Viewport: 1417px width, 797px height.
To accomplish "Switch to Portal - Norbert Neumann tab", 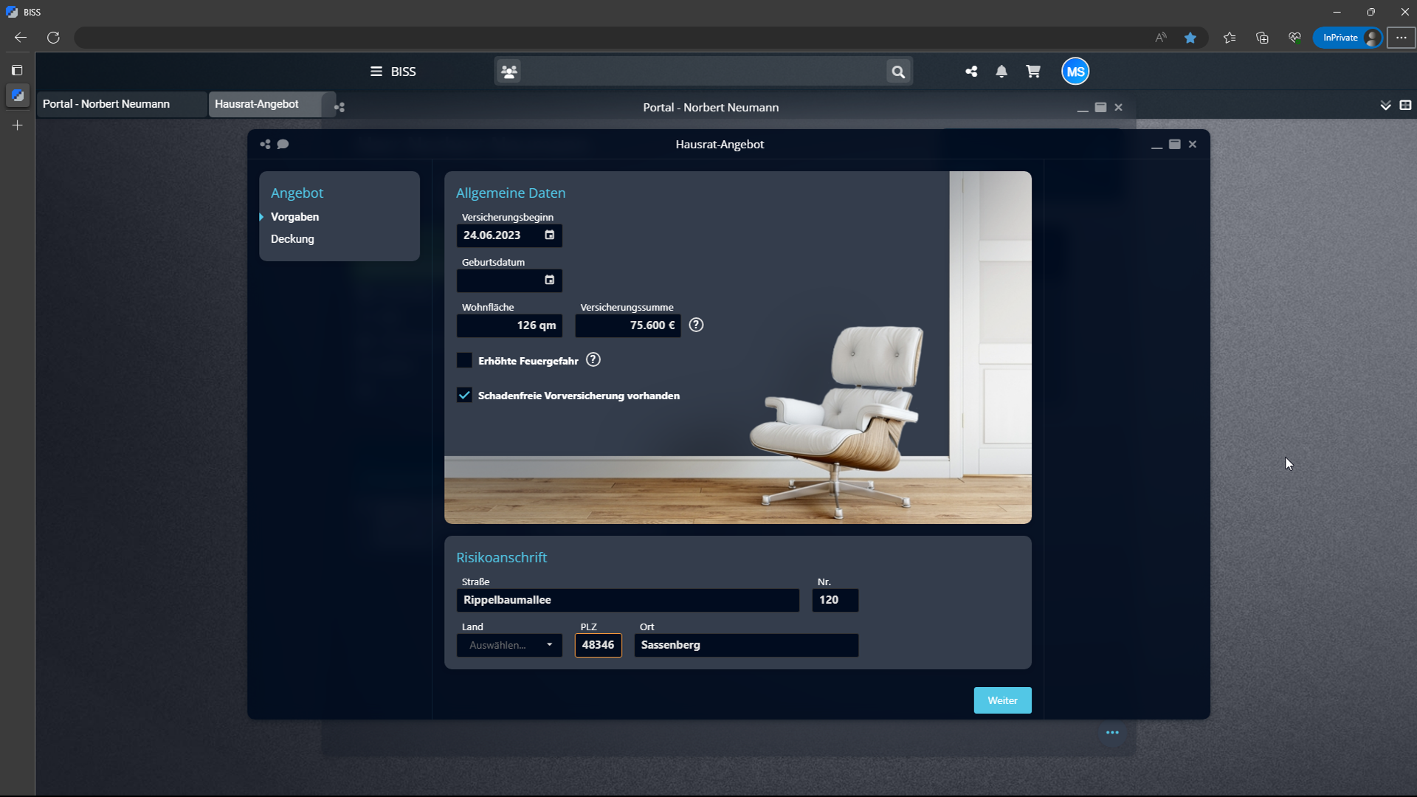I will point(106,104).
